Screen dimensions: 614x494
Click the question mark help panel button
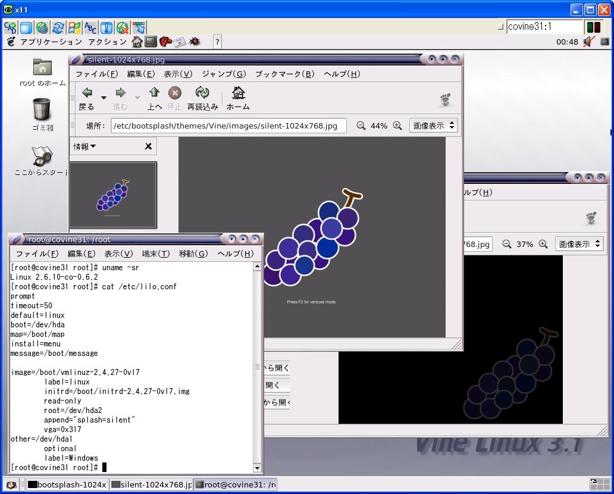click(217, 42)
